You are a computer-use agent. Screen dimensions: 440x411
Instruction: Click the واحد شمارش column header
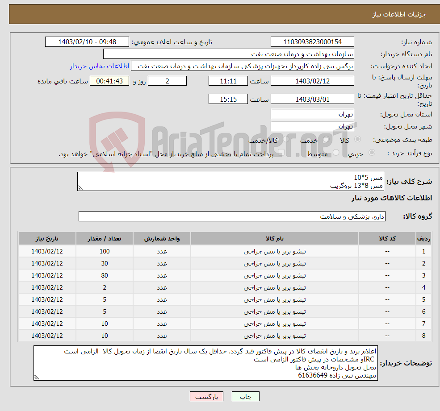[162, 238]
